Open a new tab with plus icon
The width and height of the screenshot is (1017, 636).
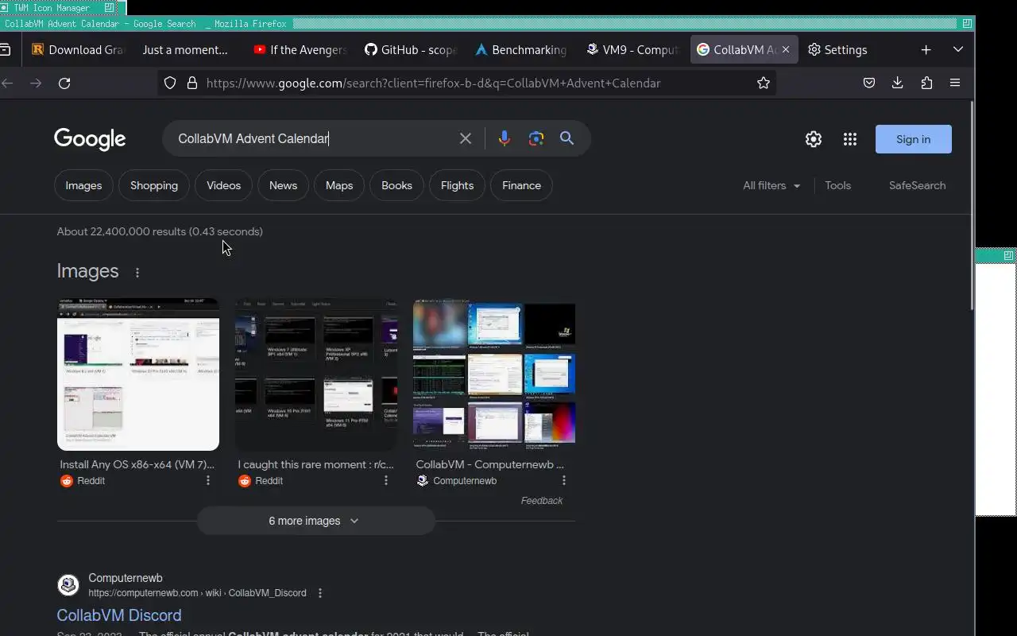click(x=926, y=49)
